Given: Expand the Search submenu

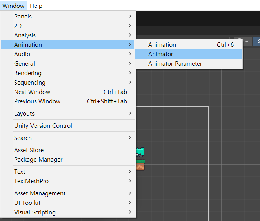Looking at the screenshot, I should (68, 138).
